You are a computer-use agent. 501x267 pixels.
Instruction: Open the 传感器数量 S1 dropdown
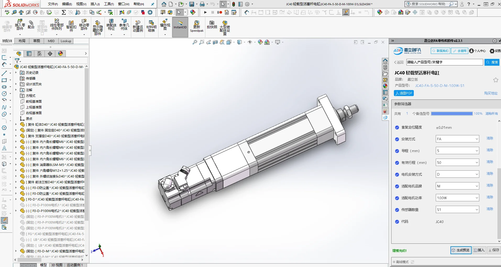pos(457,210)
